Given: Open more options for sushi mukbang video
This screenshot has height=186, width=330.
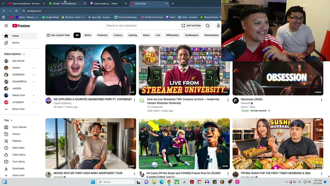Looking at the screenshot, I should click(321, 174).
